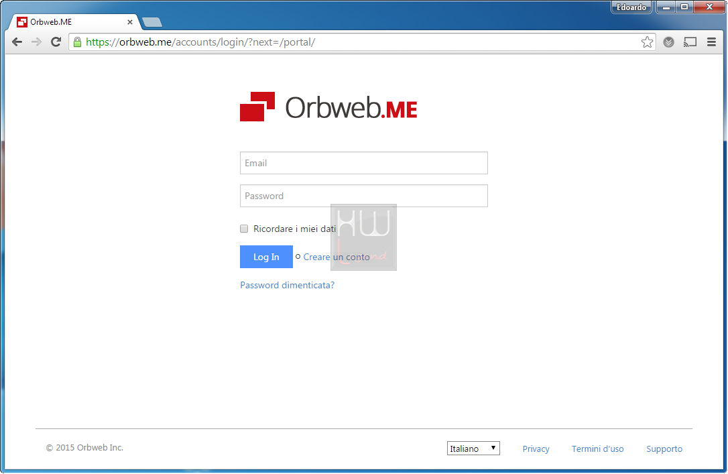
Task: Click the Cast screen icon in toolbar
Action: (x=690, y=42)
